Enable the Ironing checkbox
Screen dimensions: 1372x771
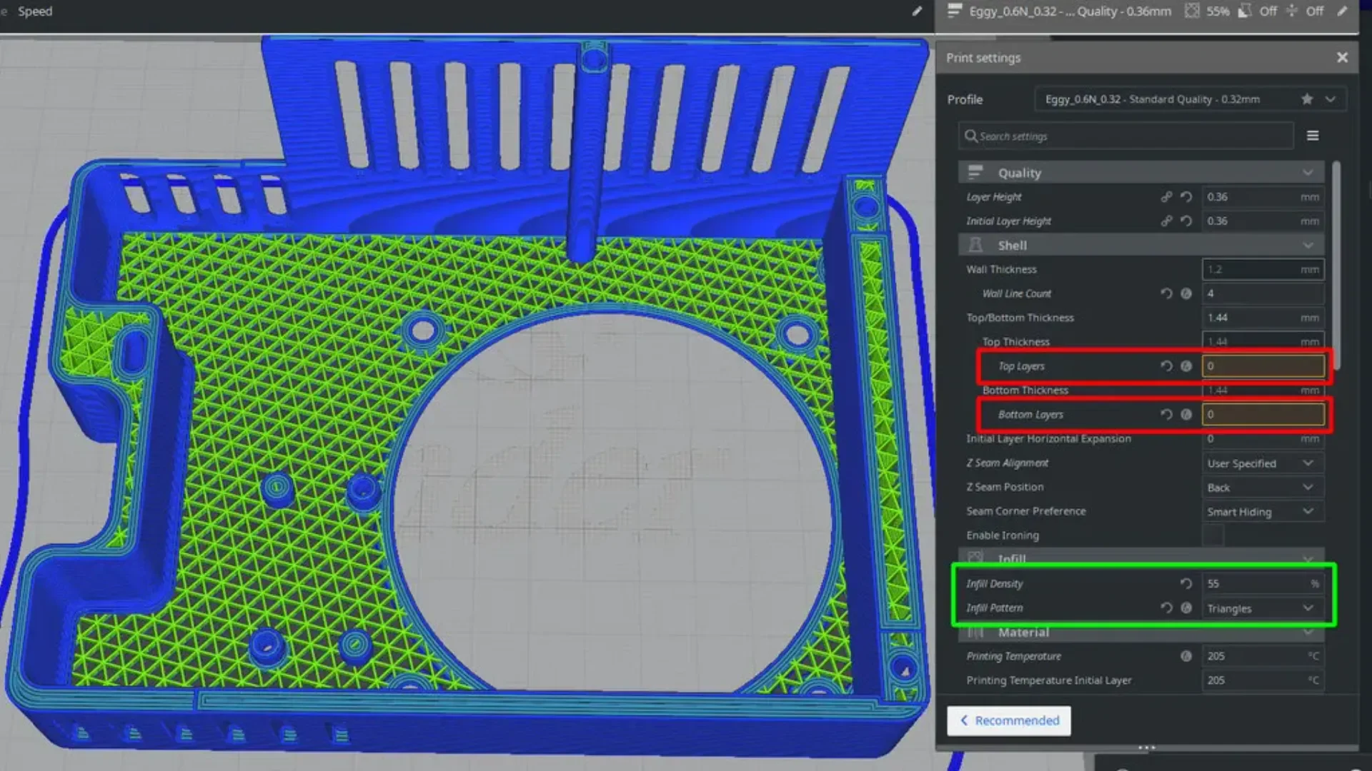1213,535
